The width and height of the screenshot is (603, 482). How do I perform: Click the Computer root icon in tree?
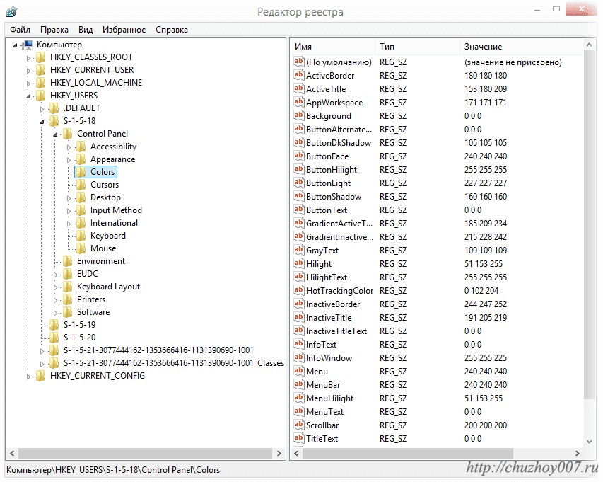[x=28, y=45]
